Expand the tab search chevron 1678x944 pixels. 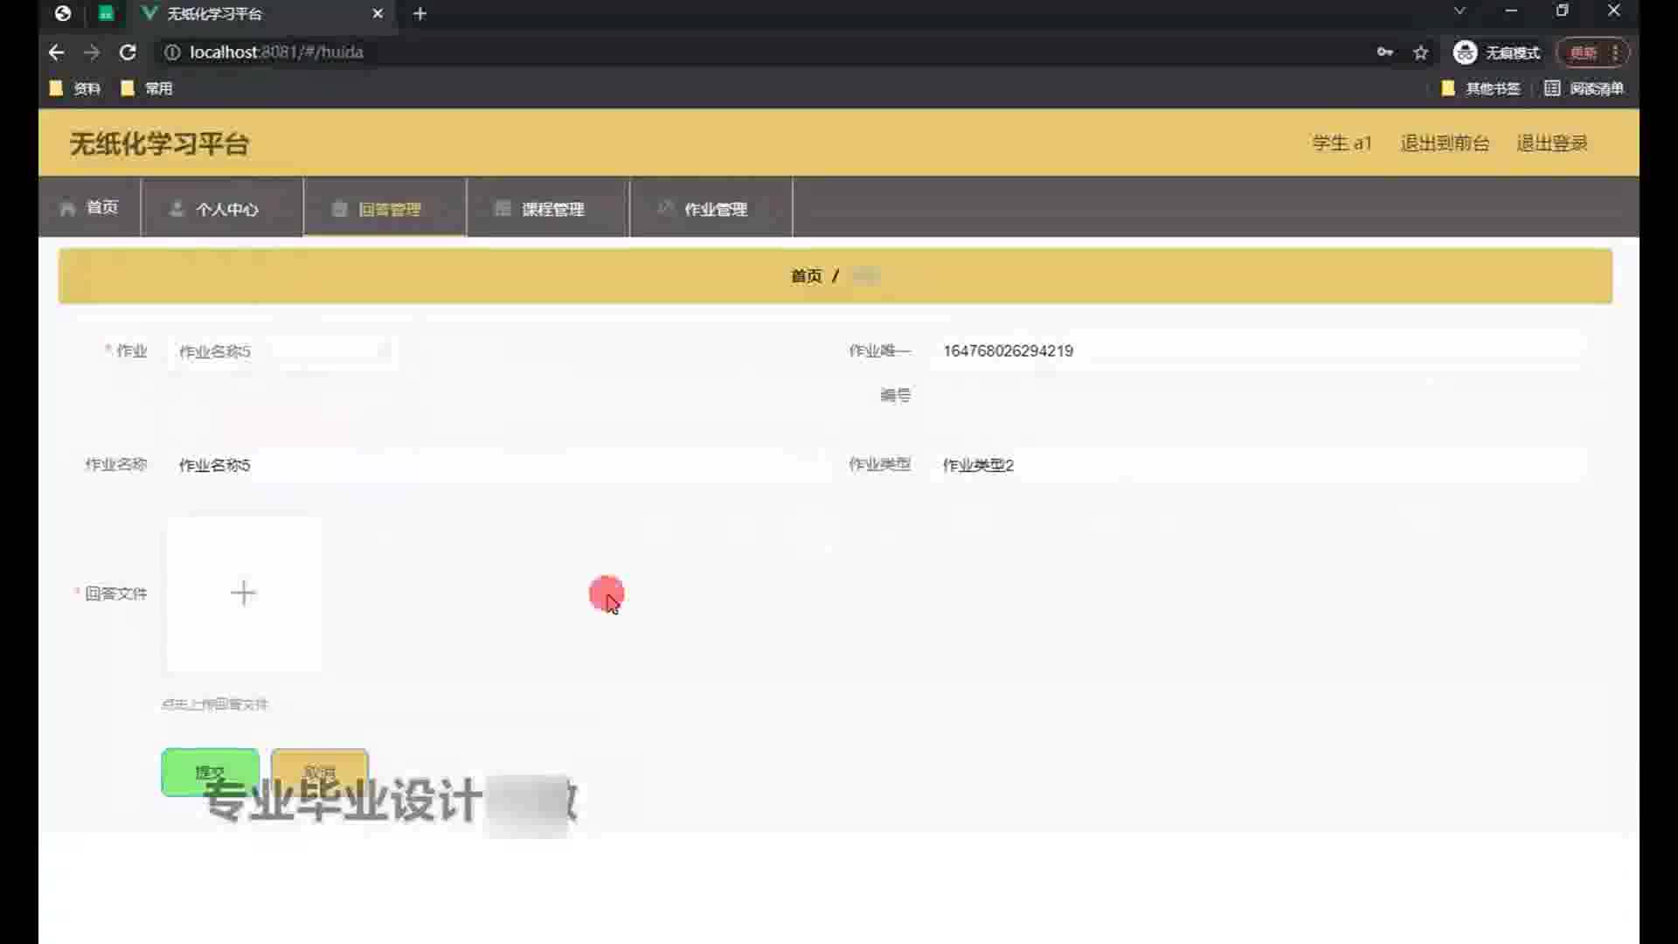tap(1460, 11)
